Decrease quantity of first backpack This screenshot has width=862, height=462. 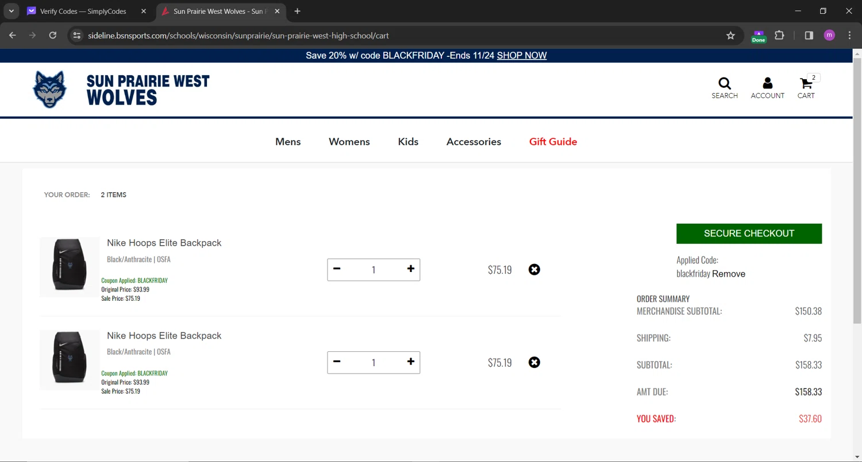(337, 269)
